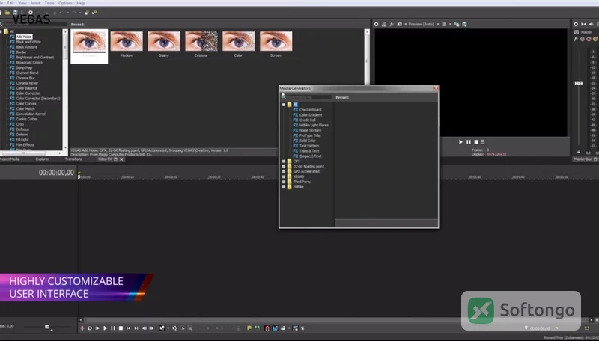This screenshot has height=341, width=599.
Task: Toggle Loop Playback icon in transport bar
Action: pos(90,328)
